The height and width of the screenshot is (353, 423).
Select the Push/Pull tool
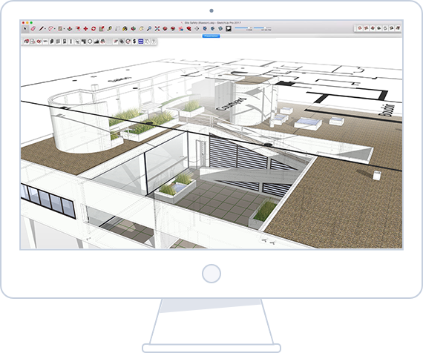tap(70, 29)
